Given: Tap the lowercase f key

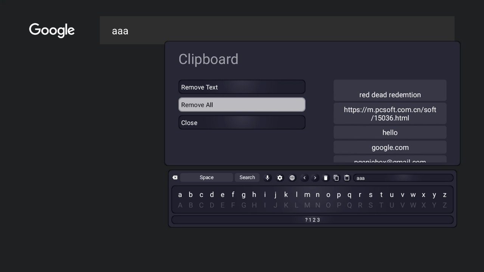Looking at the screenshot, I should click(233, 195).
